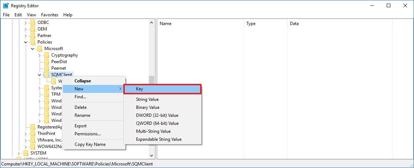The width and height of the screenshot is (414, 168).
Task: Click the Type column header
Action: 266,24
